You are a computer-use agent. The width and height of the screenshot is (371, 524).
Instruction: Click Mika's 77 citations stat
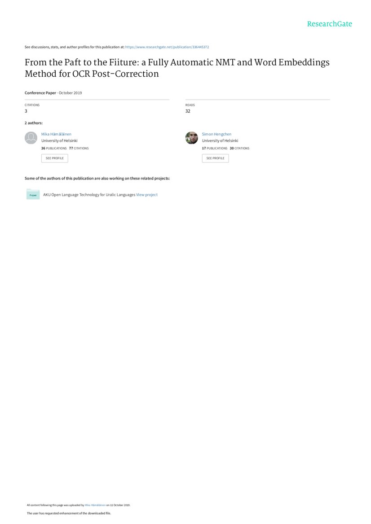(79, 148)
